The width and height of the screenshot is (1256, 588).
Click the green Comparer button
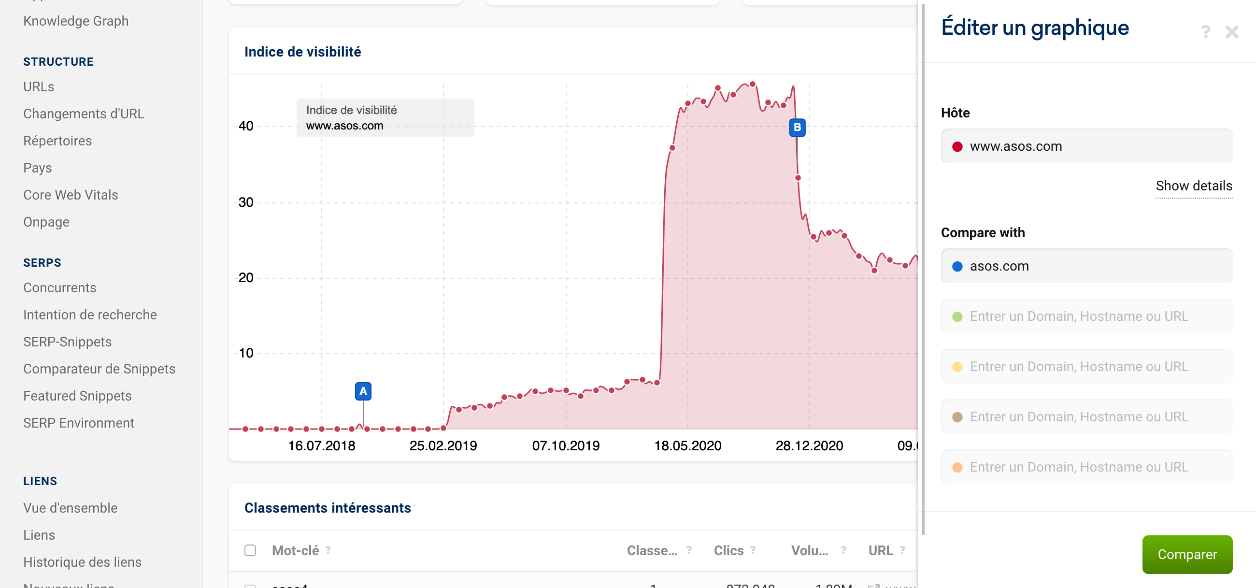click(x=1187, y=554)
